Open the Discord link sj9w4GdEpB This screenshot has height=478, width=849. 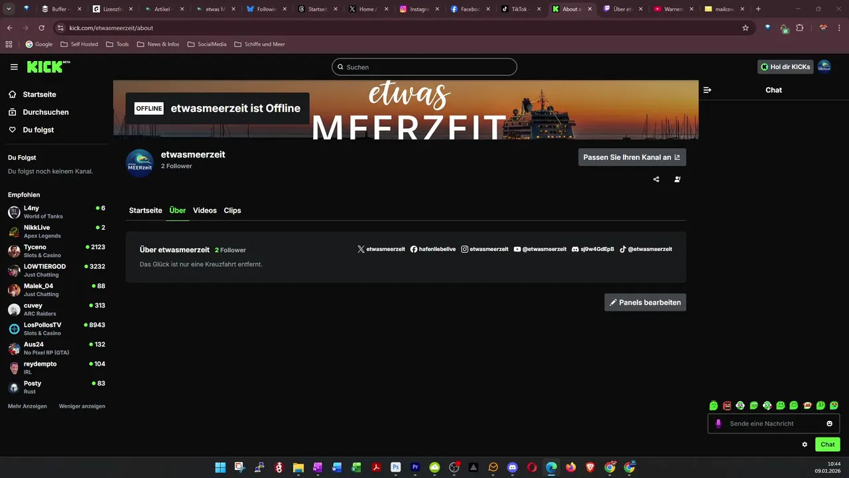[x=593, y=249]
